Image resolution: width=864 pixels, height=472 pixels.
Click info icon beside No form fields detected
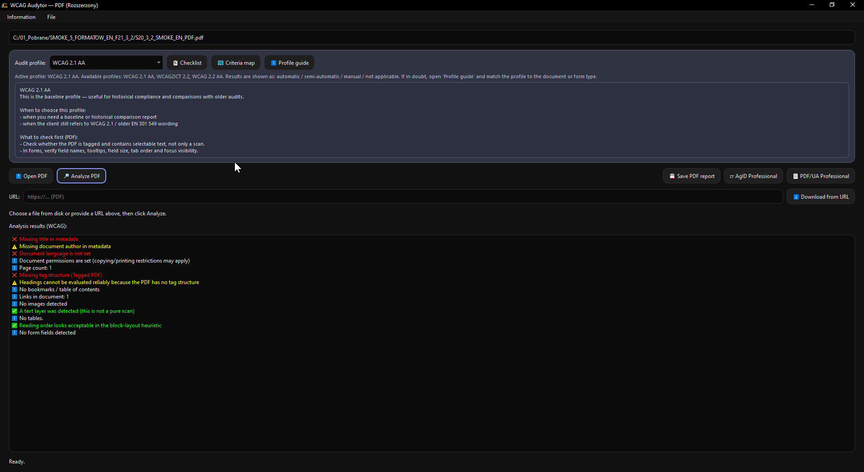pos(14,333)
